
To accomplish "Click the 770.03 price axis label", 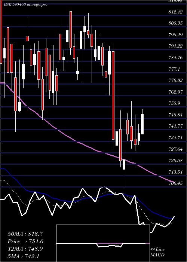I will click(175, 81).
